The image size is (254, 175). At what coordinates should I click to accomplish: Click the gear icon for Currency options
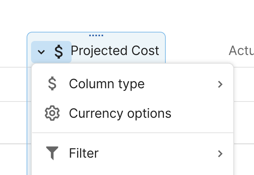tap(52, 113)
